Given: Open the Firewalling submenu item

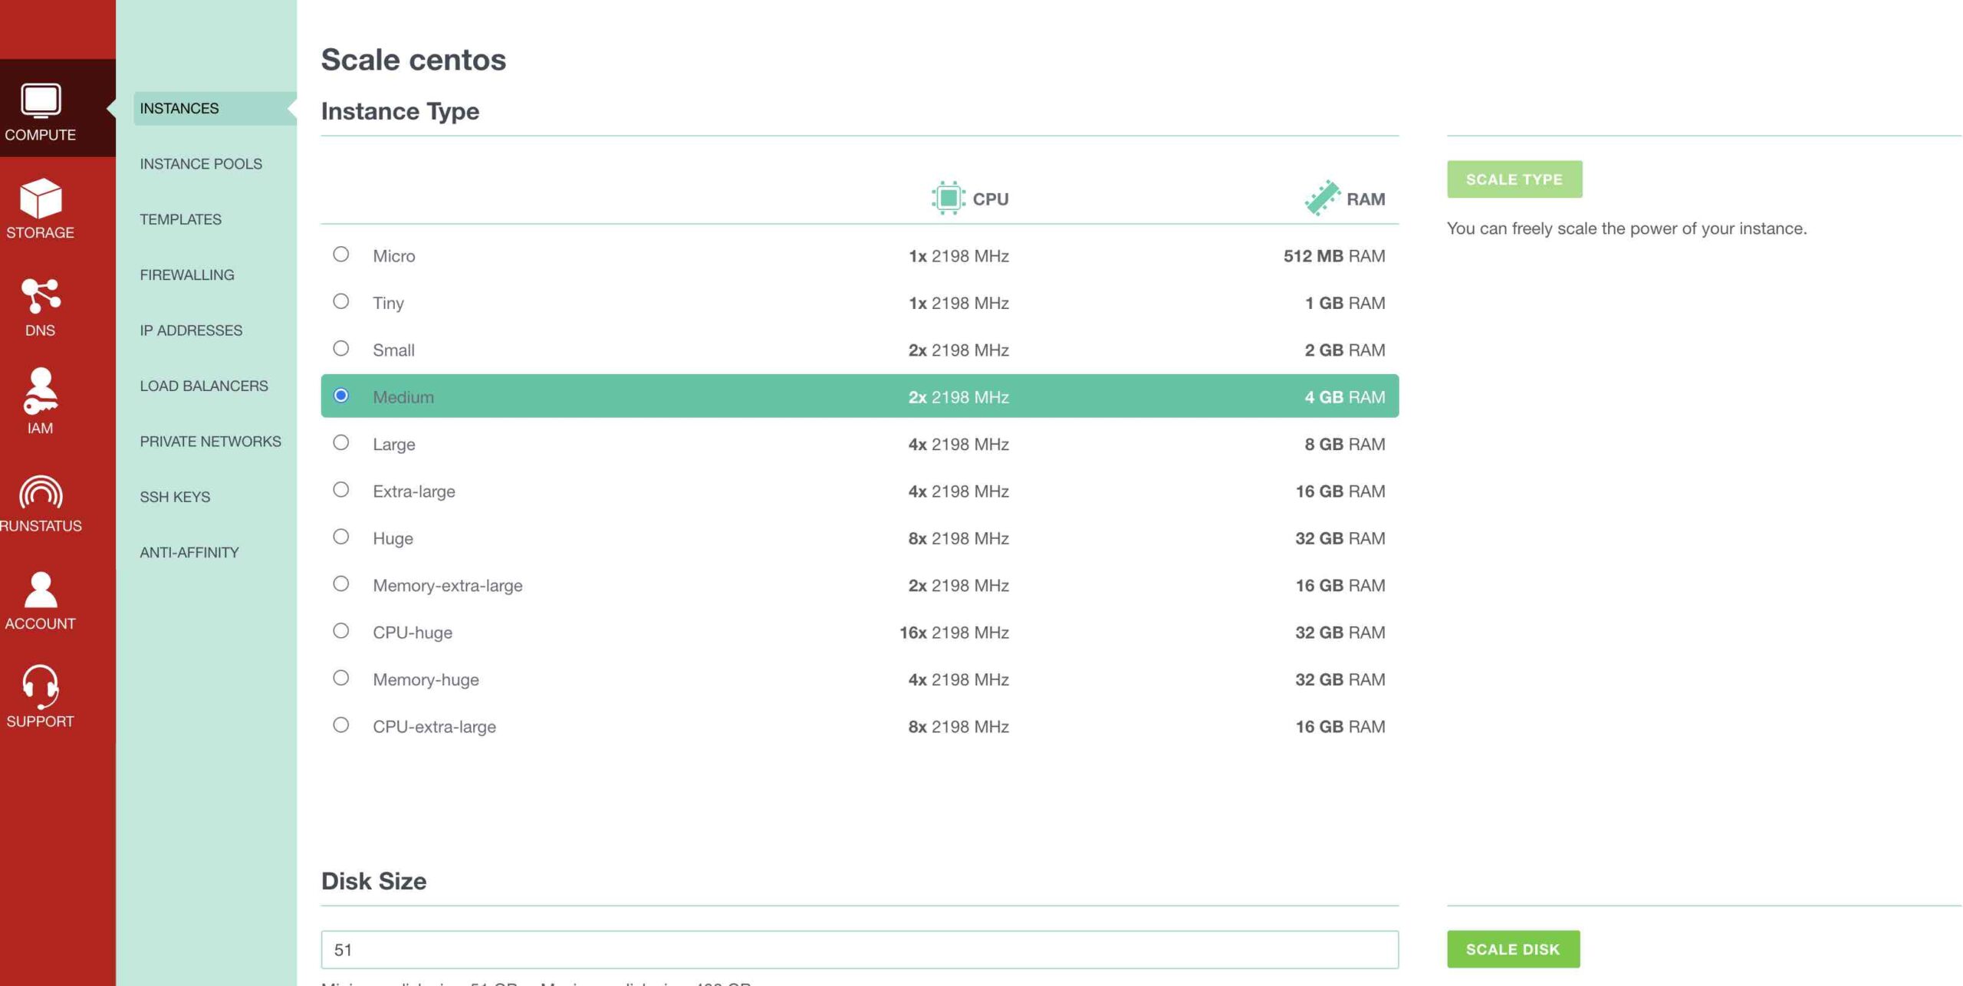Looking at the screenshot, I should coord(187,275).
